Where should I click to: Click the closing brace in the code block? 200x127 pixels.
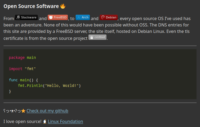10,91
